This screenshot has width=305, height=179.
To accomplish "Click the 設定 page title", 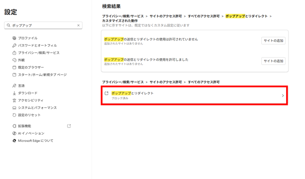I will pyautogui.click(x=11, y=12).
